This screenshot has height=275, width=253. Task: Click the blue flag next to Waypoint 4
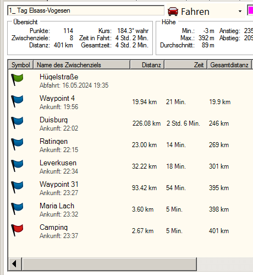(17, 101)
